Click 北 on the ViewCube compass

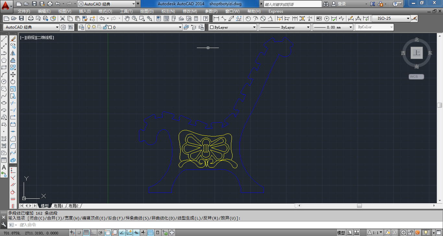417,40
